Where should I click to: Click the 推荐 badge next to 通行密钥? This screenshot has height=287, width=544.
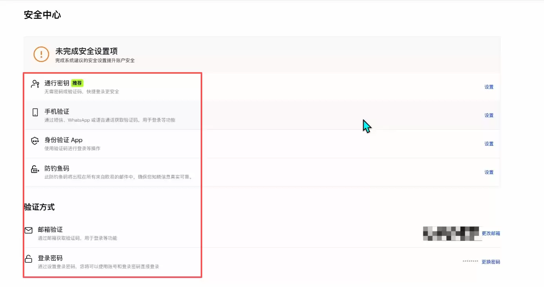77,83
